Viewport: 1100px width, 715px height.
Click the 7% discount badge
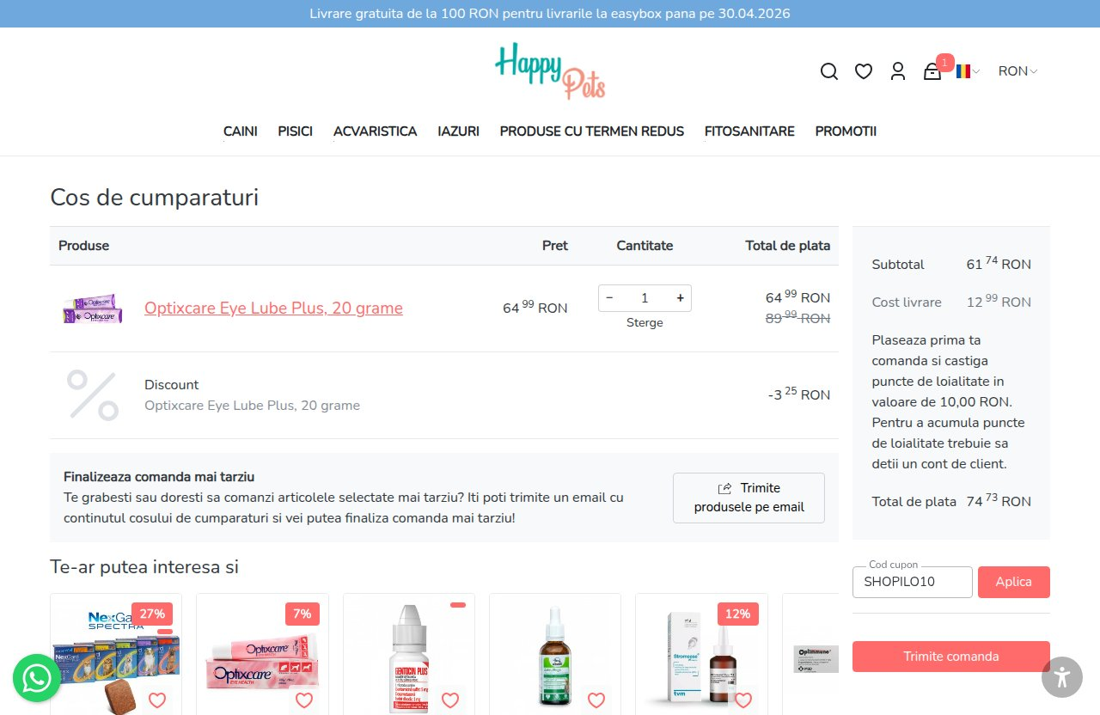tap(302, 614)
